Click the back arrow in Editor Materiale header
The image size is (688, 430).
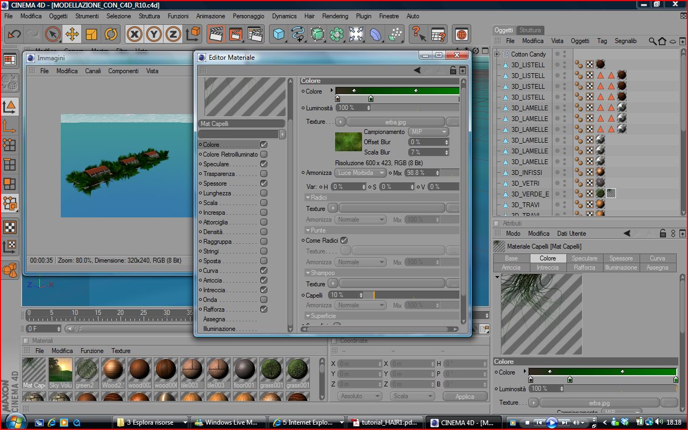click(417, 70)
